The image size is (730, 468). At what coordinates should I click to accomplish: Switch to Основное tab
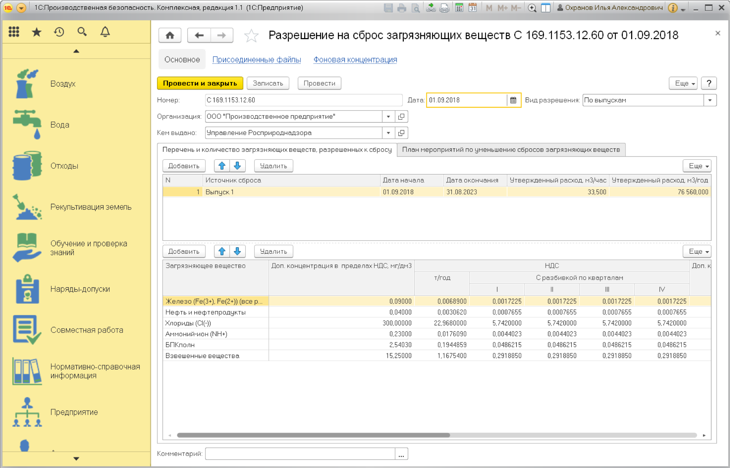coord(182,60)
